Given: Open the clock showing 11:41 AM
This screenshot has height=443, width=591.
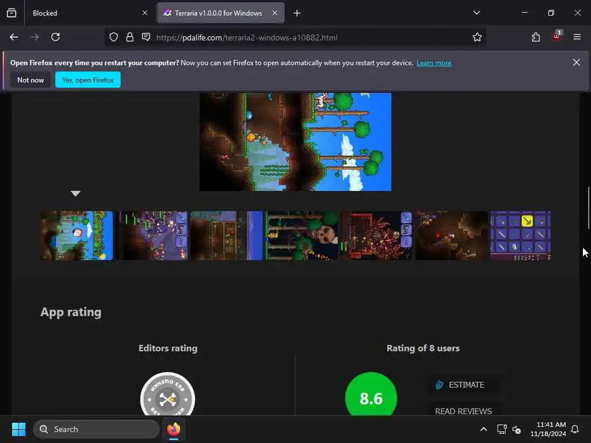Looking at the screenshot, I should point(548,429).
